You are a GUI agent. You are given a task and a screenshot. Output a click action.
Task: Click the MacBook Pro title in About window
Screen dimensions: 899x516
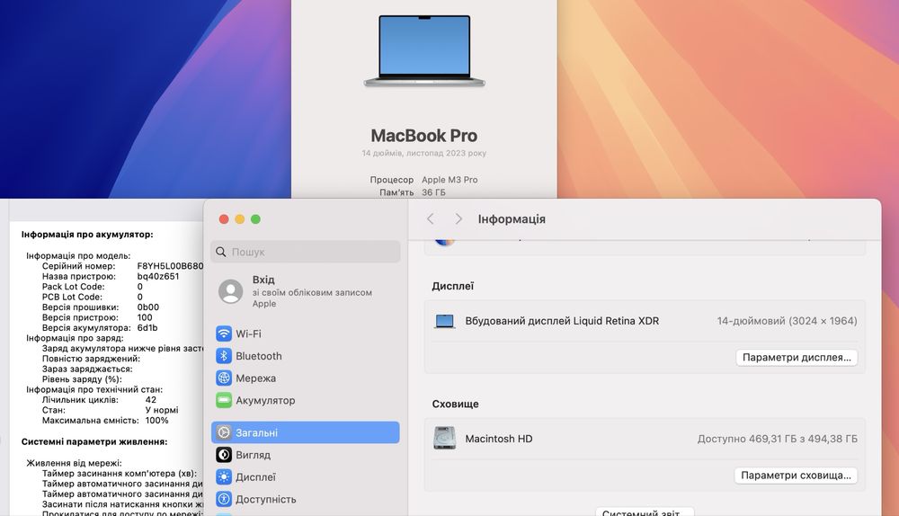pyautogui.click(x=423, y=136)
